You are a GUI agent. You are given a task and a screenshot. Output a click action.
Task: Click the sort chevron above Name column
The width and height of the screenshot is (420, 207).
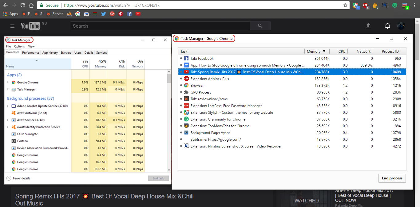pyautogui.click(x=37, y=60)
